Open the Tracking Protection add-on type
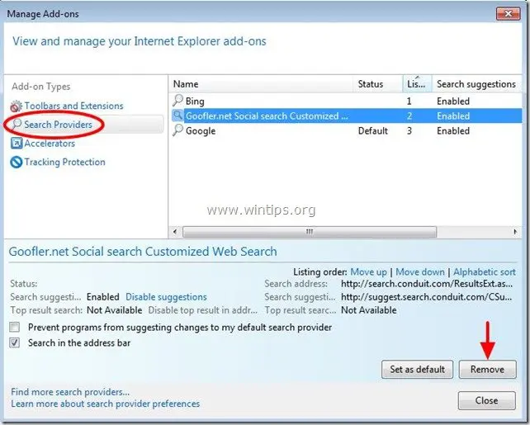This screenshot has height=425, width=530. 64,163
